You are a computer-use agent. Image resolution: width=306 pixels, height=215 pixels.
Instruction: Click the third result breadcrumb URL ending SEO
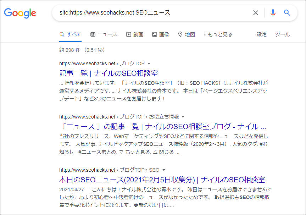109,170
